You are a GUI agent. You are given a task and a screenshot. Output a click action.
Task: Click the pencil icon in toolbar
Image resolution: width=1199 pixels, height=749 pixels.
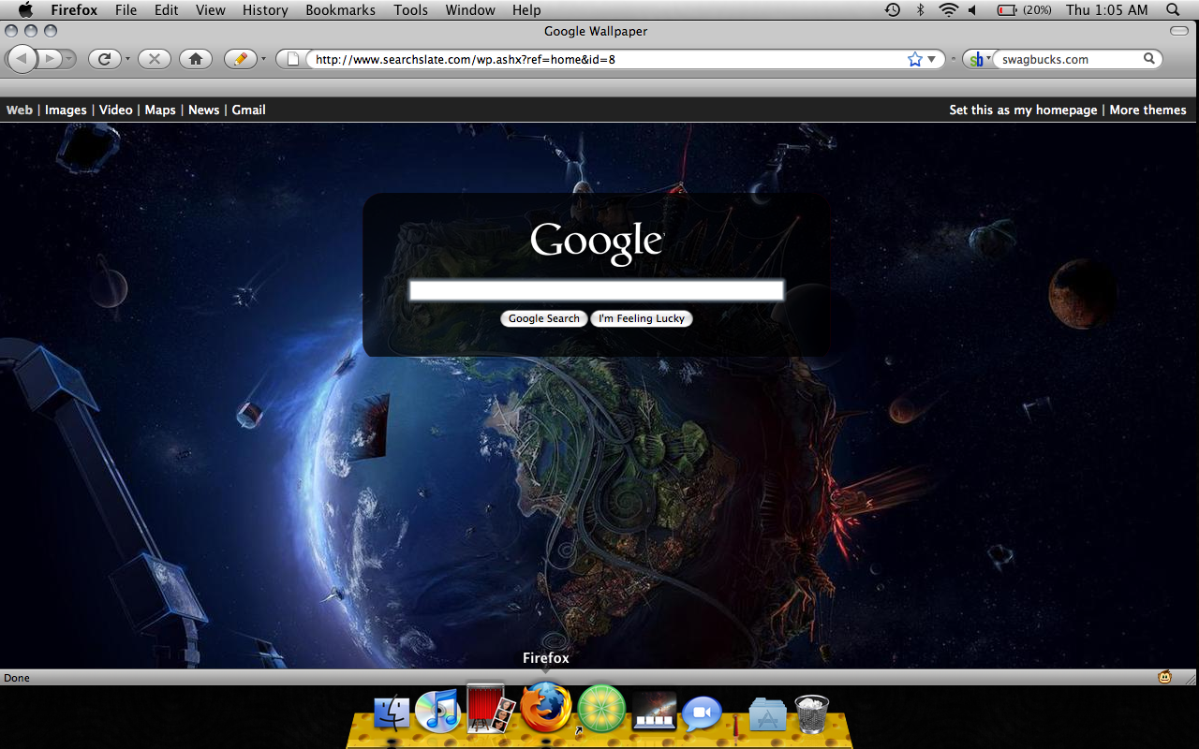click(x=240, y=59)
